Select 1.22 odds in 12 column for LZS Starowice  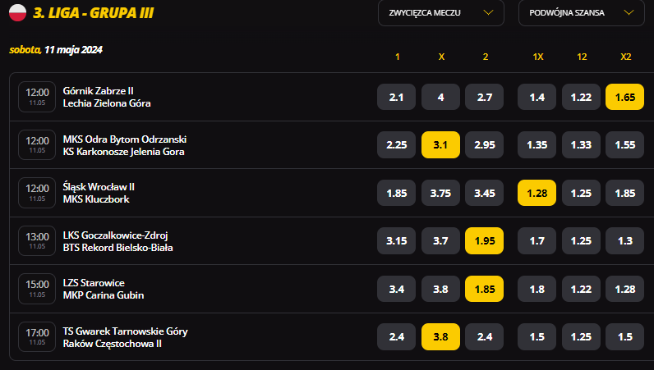tap(581, 289)
